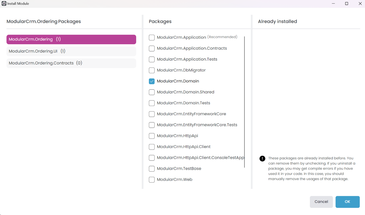
Task: Minimize the Install Module window
Action: point(333,4)
